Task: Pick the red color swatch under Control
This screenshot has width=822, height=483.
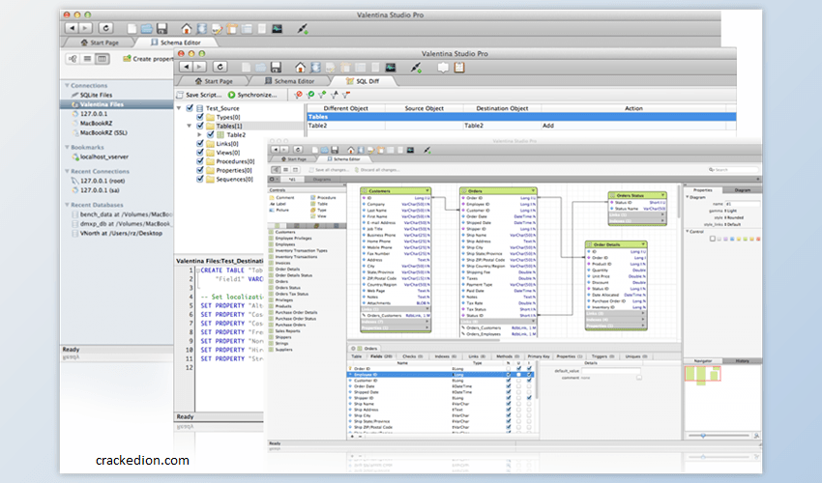Action: 758,239
